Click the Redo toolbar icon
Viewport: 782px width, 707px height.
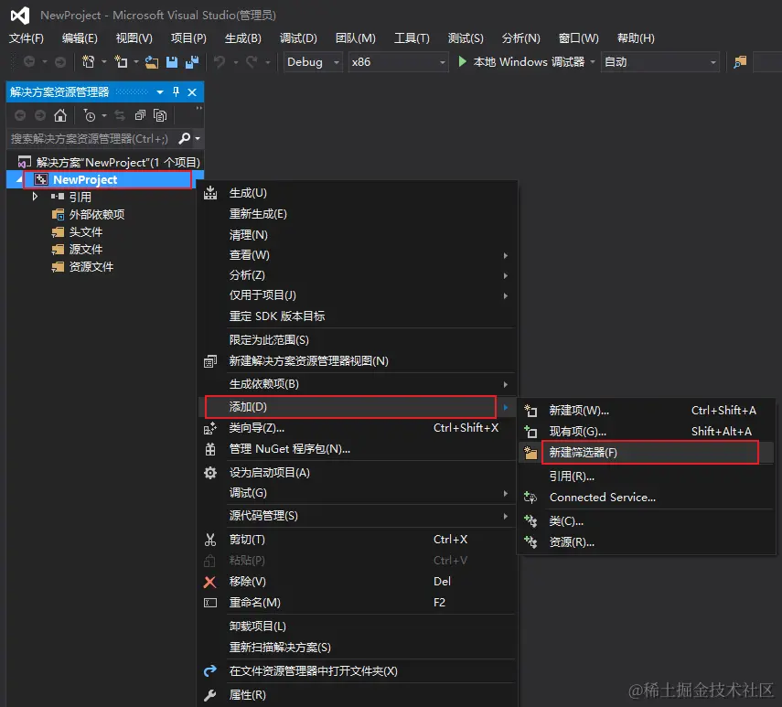(252, 62)
